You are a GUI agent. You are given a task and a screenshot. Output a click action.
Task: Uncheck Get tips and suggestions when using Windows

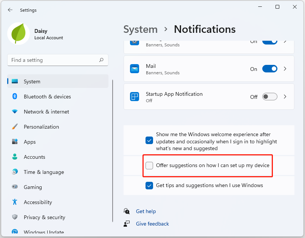[149, 186]
